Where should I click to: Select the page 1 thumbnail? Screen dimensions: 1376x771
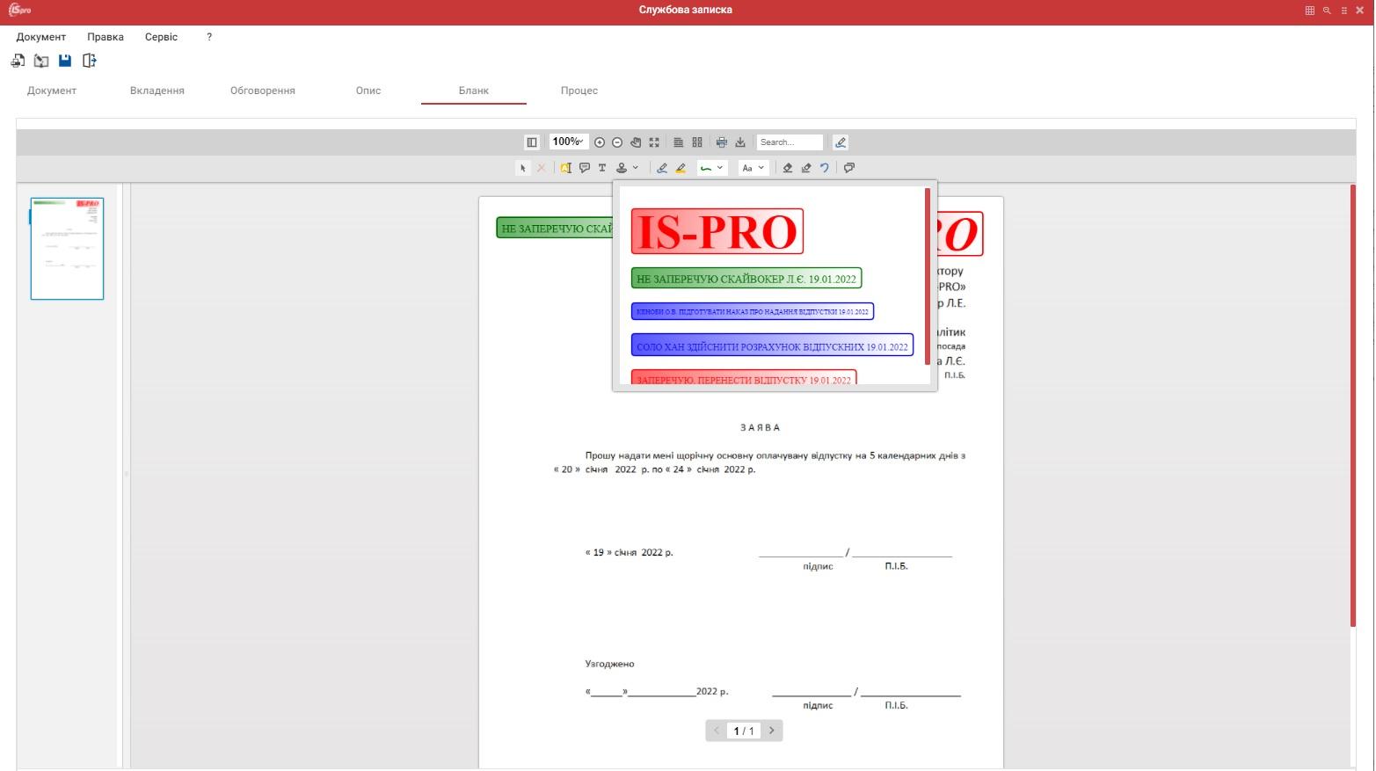click(67, 249)
